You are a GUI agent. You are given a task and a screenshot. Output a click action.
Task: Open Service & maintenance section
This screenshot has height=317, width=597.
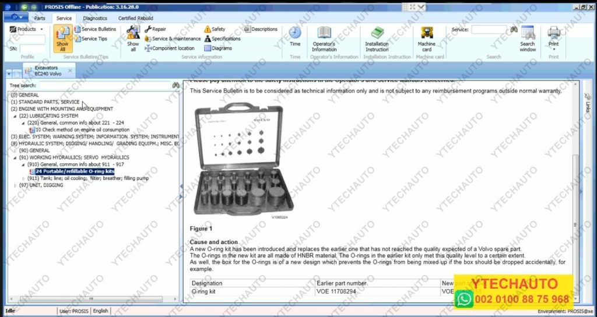click(x=173, y=38)
